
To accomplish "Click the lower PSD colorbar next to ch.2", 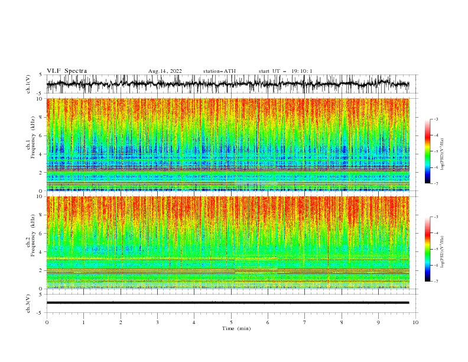I will (x=427, y=249).
